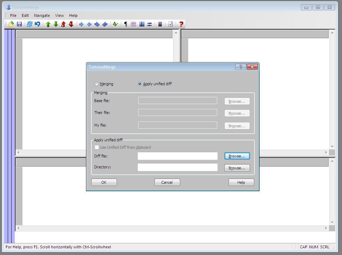Click the Undo curved arrow icon
The height and width of the screenshot is (255, 342).
(x=38, y=24)
